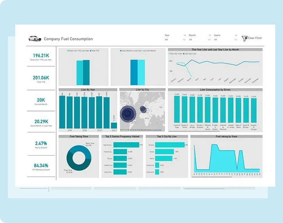The image size is (283, 223).
Task: Click the Clear Filter funnel icon
Action: 245,38
